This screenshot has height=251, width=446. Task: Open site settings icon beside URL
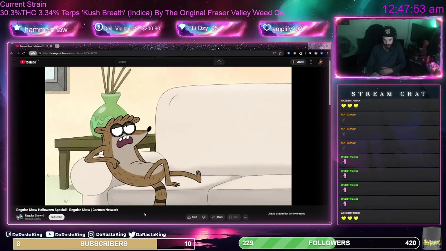pyautogui.click(x=40, y=53)
